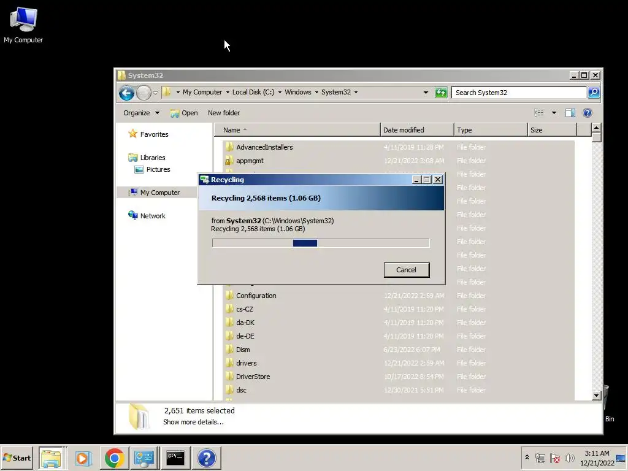Viewport: 628px width, 471px height.
Task: Show hidden tray icons arrow
Action: click(x=527, y=458)
